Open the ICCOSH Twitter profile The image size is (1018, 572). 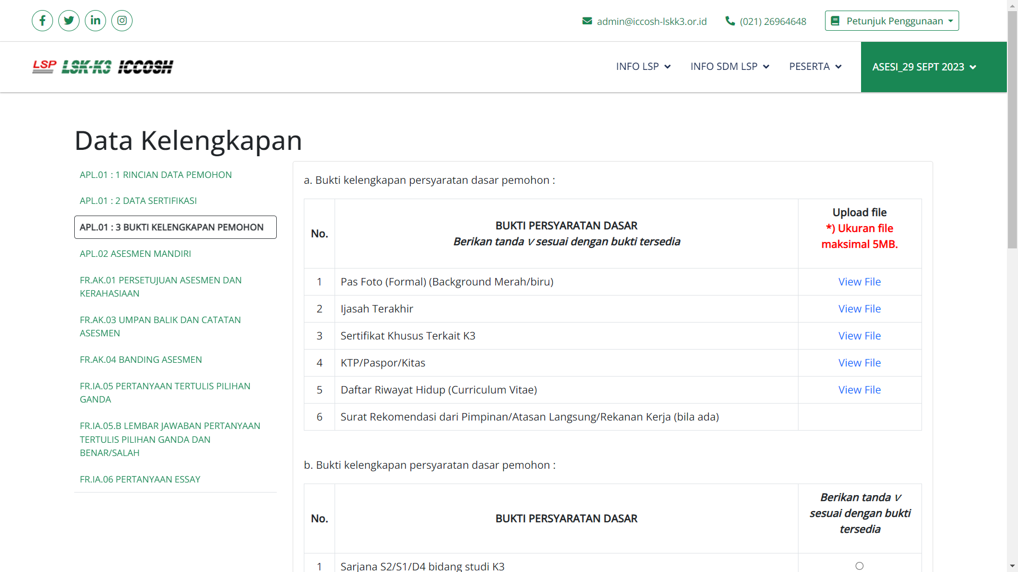[x=69, y=21]
